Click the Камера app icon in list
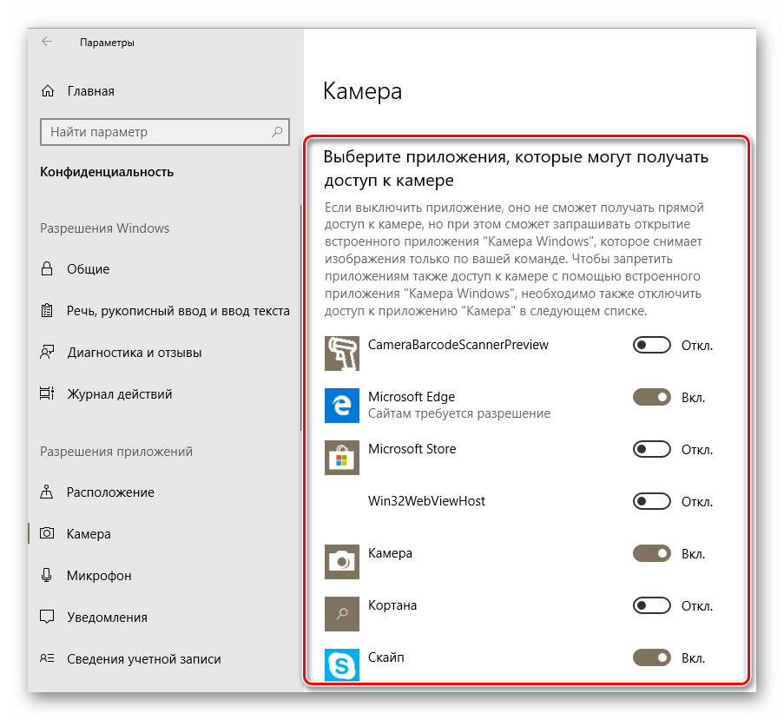Image resolution: width=784 pixels, height=720 pixels. click(x=341, y=562)
